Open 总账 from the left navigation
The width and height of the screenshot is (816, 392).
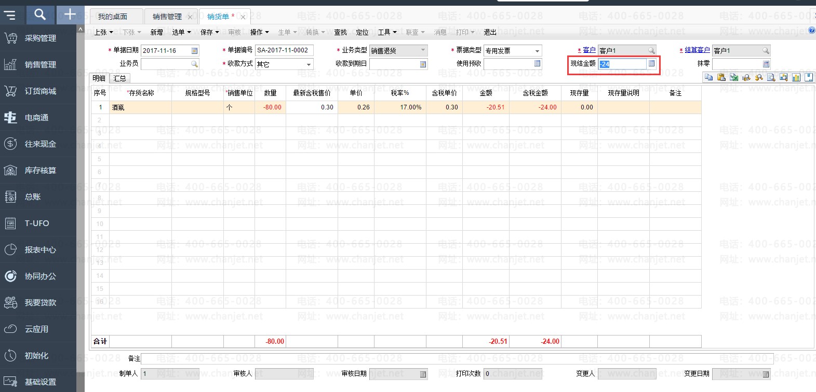(38, 197)
